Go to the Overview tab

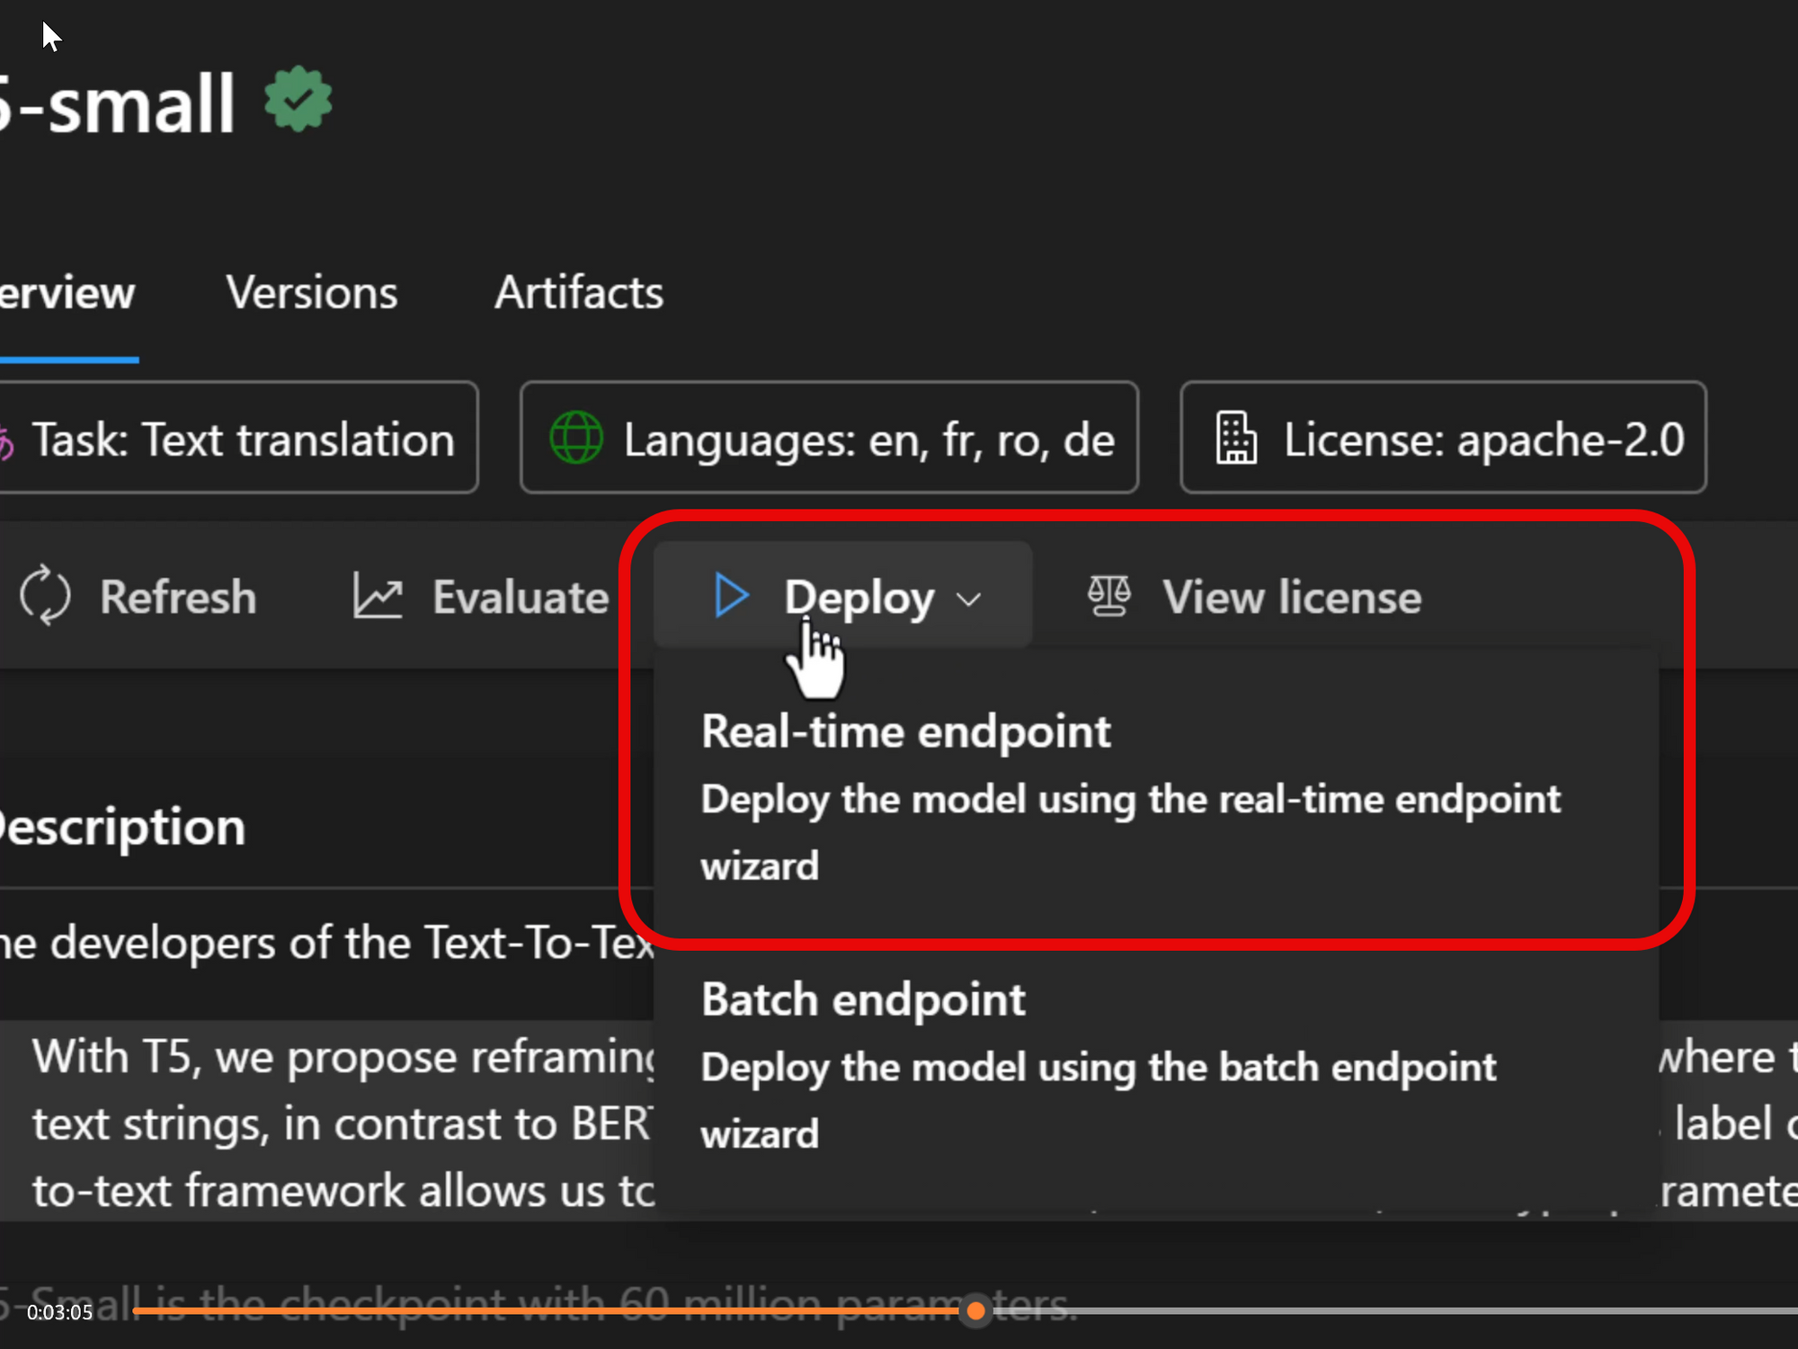coord(66,293)
